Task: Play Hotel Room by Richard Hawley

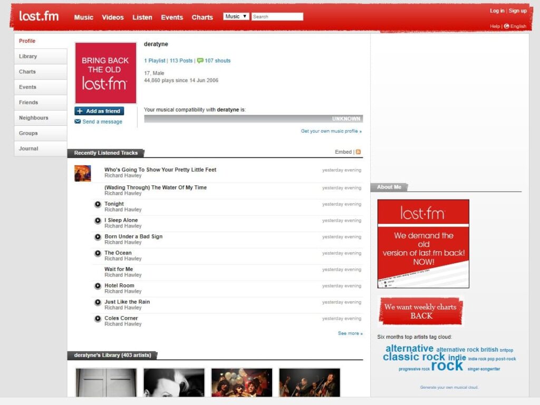Action: coord(98,286)
